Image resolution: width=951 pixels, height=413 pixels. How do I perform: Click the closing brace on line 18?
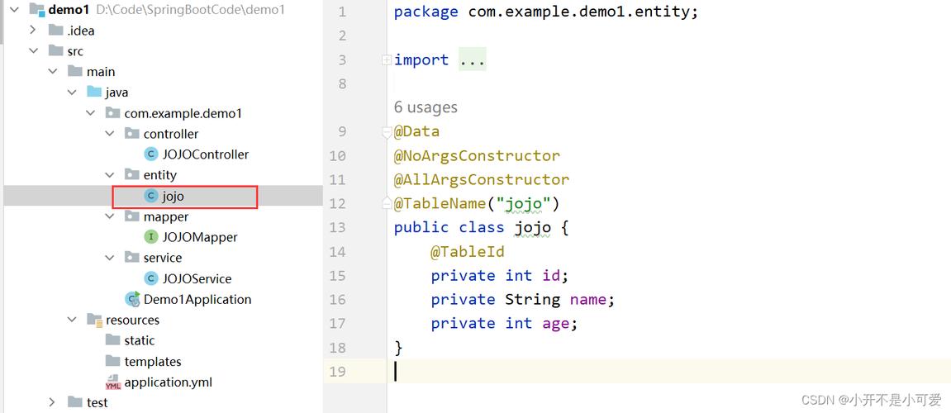tap(398, 348)
